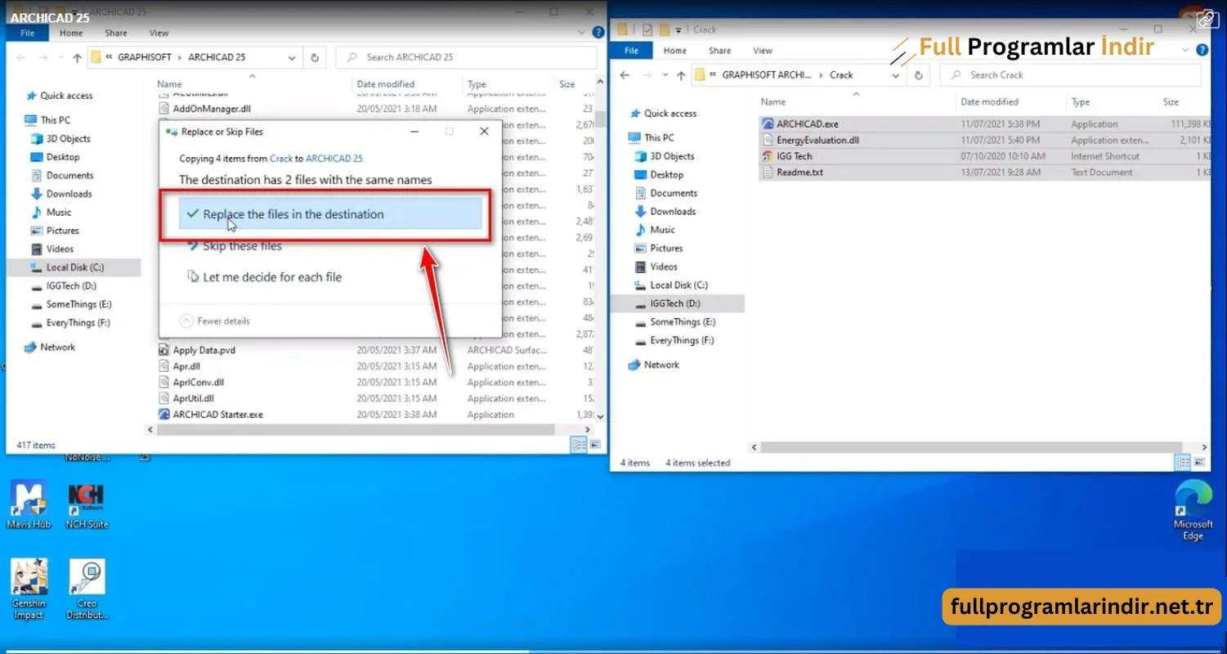The image size is (1227, 654).
Task: Click the Search Crack field
Action: [x=1071, y=75]
